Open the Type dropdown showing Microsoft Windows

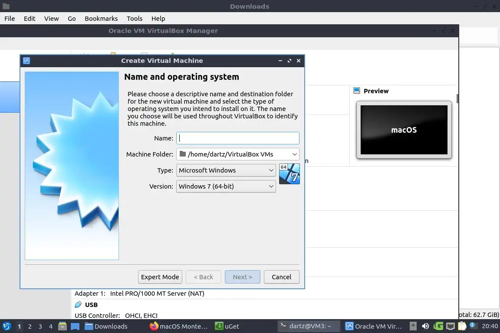coord(226,170)
